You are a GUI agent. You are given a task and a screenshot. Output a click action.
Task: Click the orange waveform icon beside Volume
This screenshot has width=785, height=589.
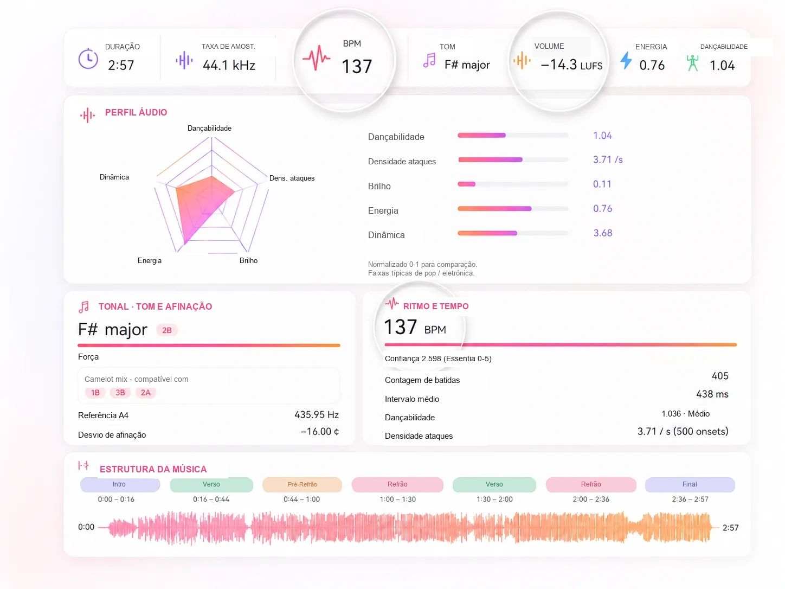pyautogui.click(x=522, y=60)
